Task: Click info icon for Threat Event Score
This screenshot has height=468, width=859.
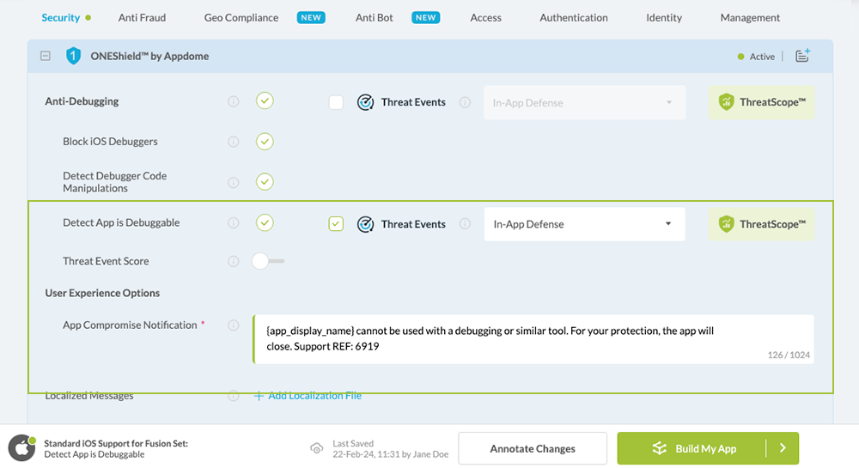Action: 234,261
